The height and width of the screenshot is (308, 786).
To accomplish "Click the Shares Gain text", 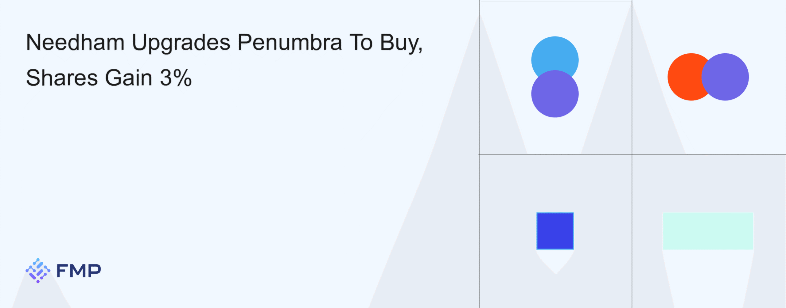I will 89,78.
